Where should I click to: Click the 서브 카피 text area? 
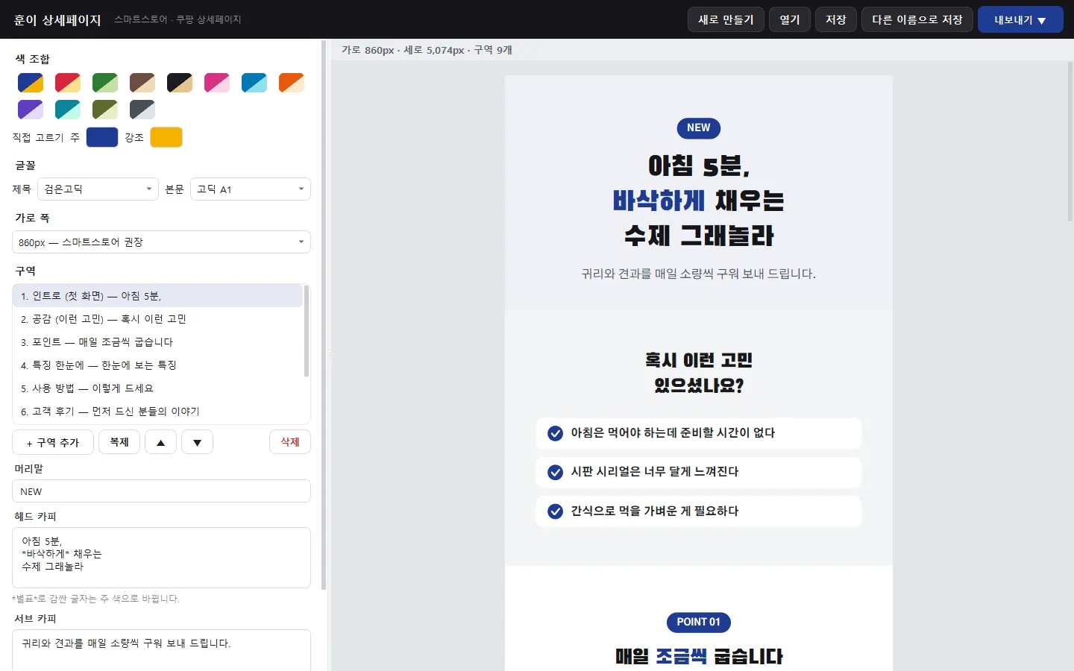161,650
